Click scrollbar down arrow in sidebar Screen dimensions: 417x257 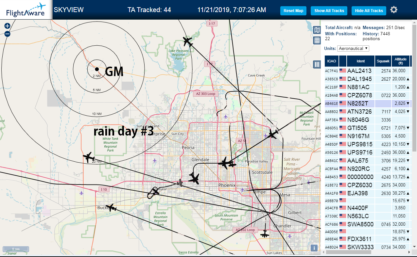[x=414, y=247]
